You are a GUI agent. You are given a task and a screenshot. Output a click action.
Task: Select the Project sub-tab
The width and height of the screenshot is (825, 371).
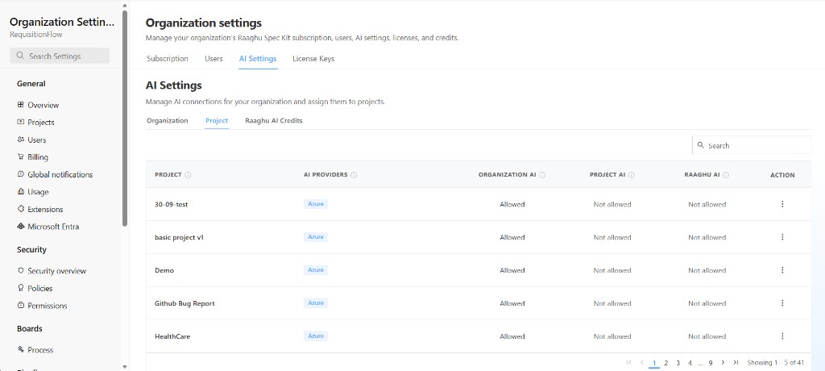pos(217,121)
